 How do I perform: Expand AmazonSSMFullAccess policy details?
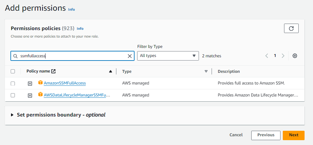tap(30, 84)
